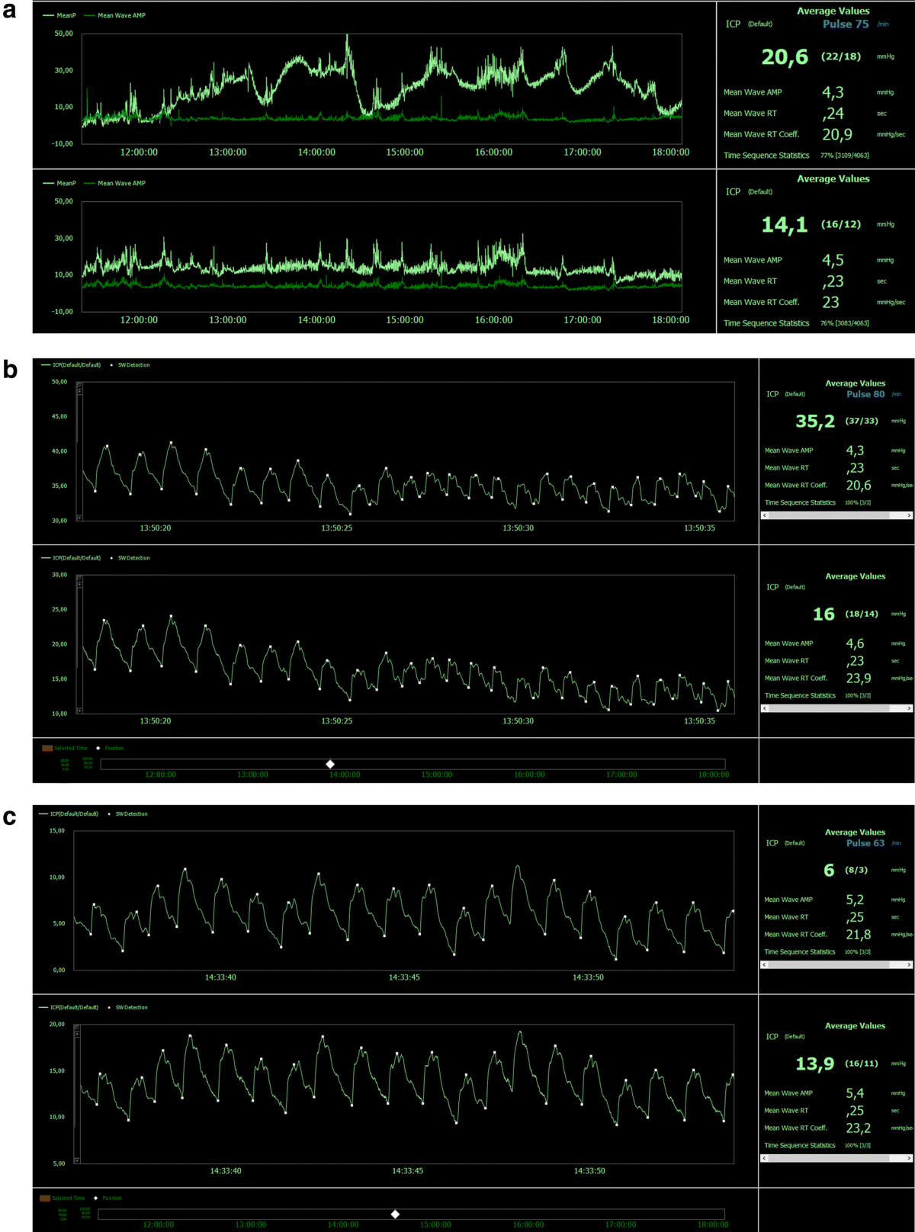Click Pulse 63 heading in bottom section
Image resolution: width=915 pixels, height=1232 pixels.
click(x=865, y=843)
